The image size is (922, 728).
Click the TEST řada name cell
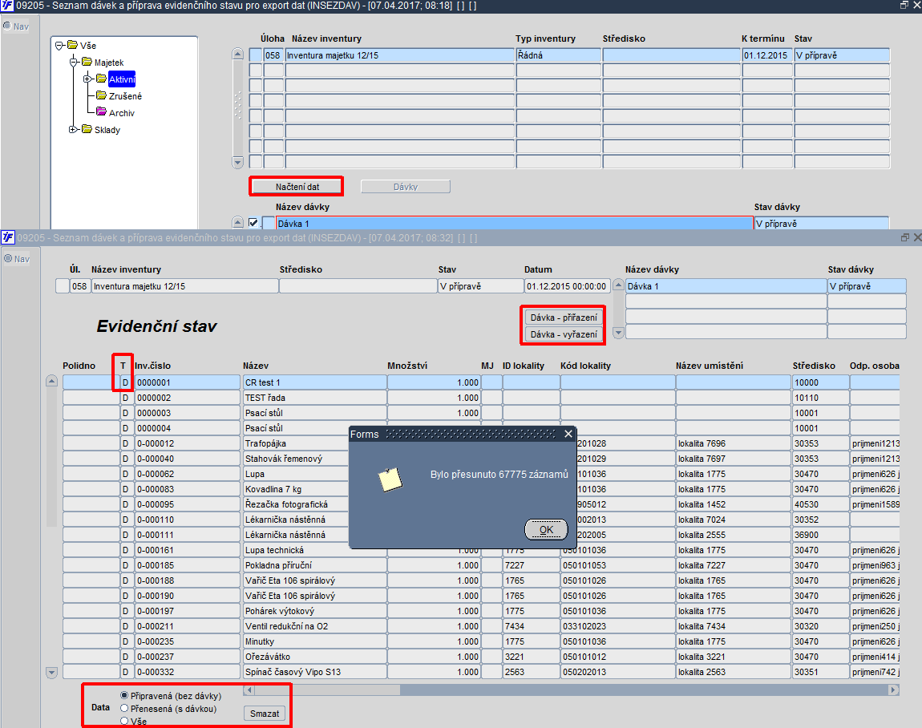click(x=314, y=398)
